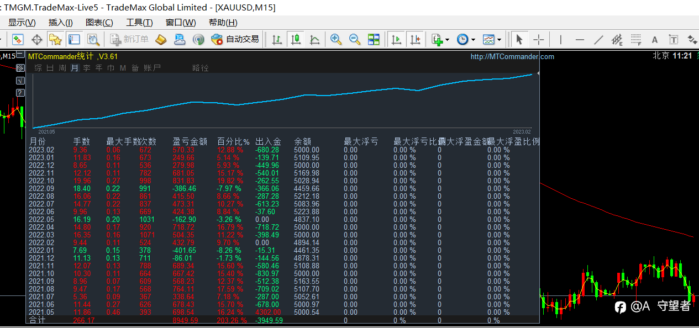699x328 pixels.
Task: Toggle AutoTrading (自动交易) on
Action: [x=235, y=39]
